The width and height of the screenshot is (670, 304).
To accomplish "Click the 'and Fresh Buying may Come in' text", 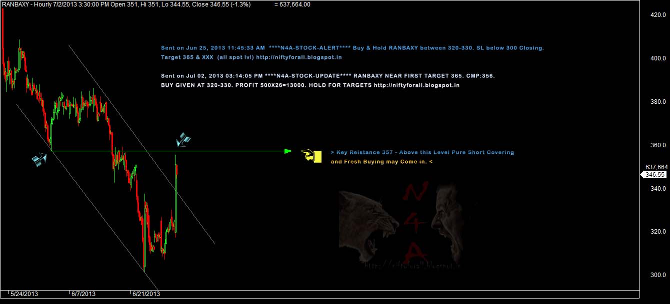I will pos(381,162).
